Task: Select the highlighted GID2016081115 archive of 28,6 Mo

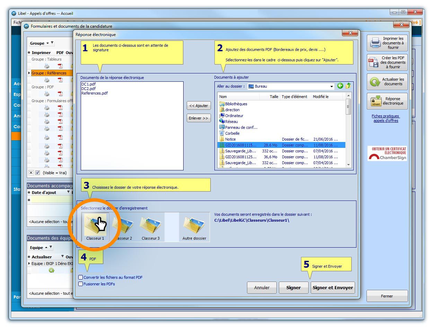Action: (x=281, y=145)
